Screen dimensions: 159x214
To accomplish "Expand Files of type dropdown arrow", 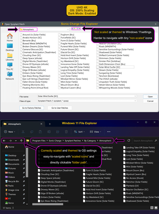I will coord(135,101).
